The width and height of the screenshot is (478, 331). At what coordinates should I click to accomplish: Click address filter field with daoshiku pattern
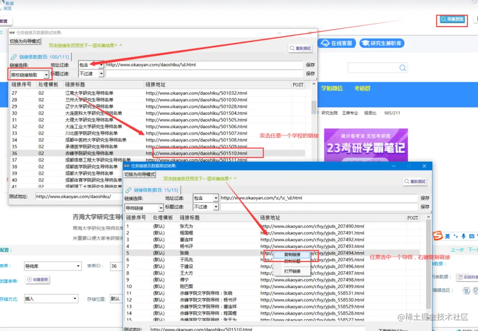(204, 65)
